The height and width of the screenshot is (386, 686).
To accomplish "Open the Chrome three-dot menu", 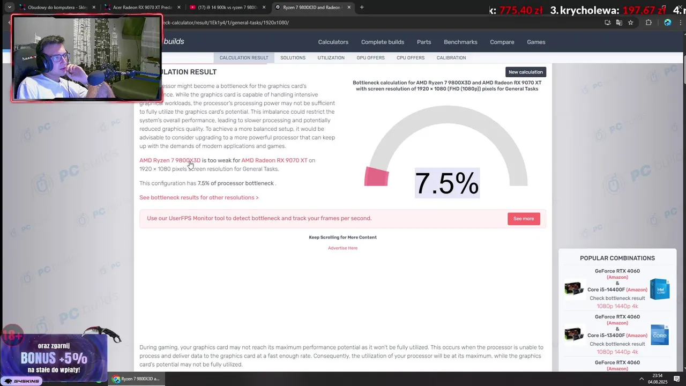I will pyautogui.click(x=681, y=23).
